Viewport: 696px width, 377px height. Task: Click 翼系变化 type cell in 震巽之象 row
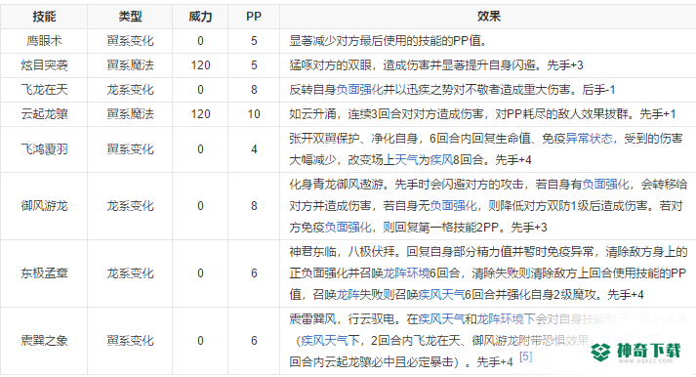130,341
